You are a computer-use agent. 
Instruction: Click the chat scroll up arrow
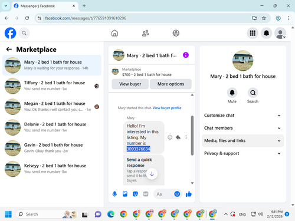[192, 95]
